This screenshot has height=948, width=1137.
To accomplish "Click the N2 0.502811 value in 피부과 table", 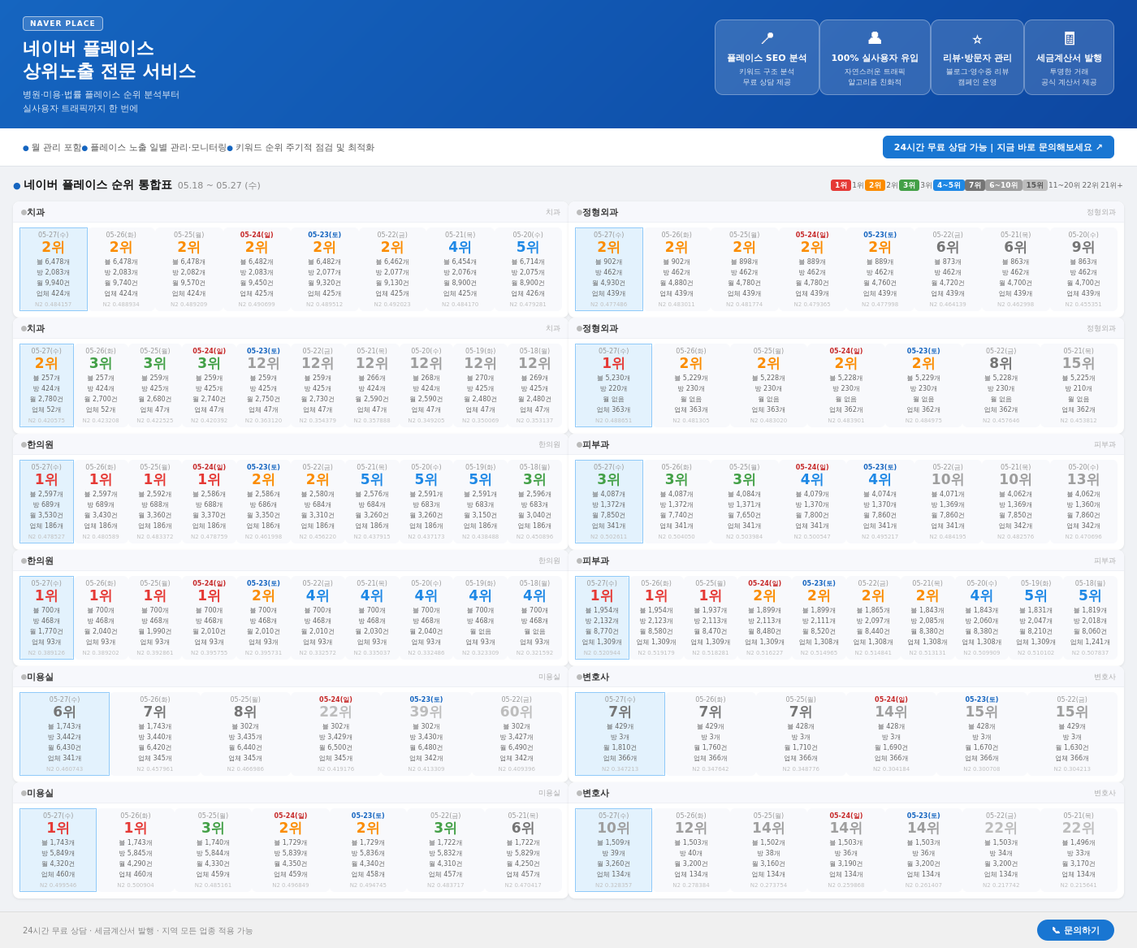I will point(608,537).
